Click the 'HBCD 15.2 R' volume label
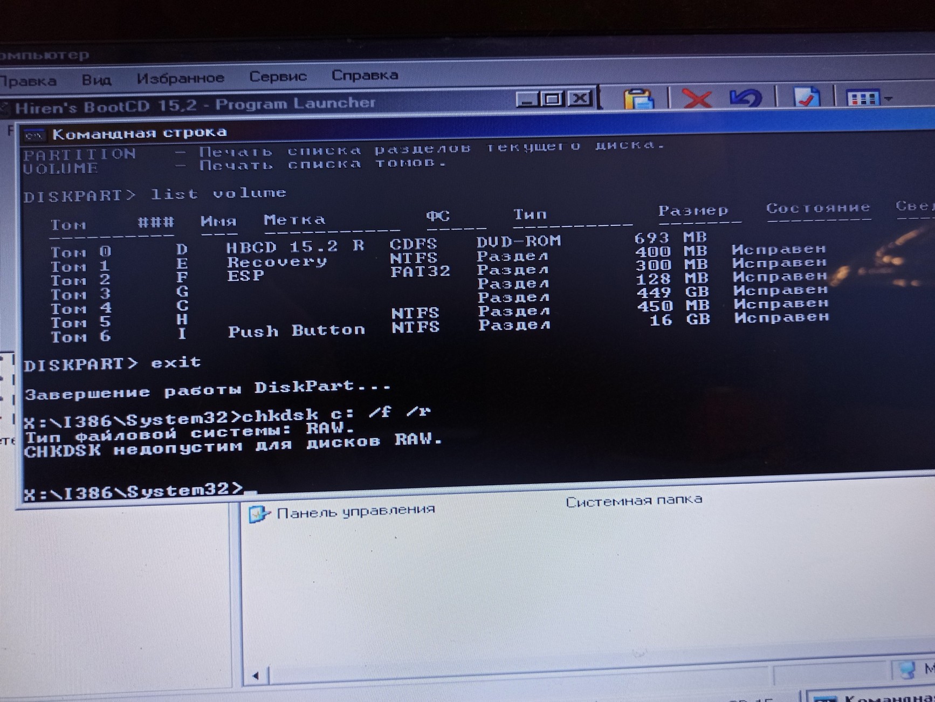Image resolution: width=935 pixels, height=702 pixels. coord(294,247)
